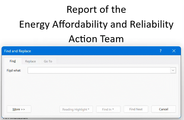Expand search options with More >> button
This screenshot has width=184, height=120.
[x=19, y=109]
